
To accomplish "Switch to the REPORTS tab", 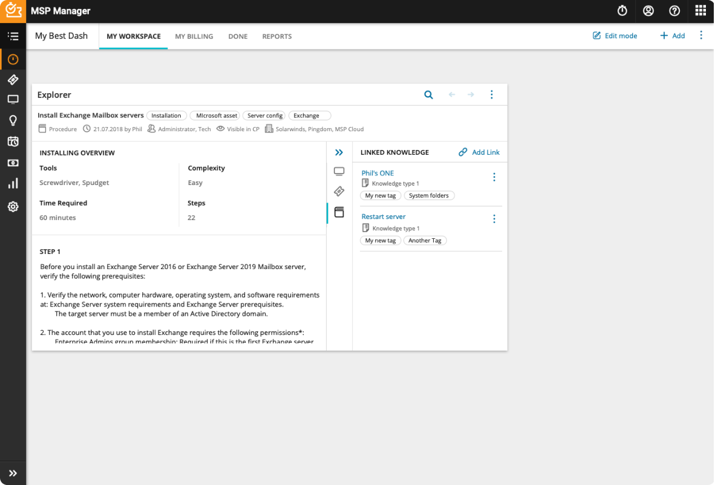I will click(x=277, y=36).
